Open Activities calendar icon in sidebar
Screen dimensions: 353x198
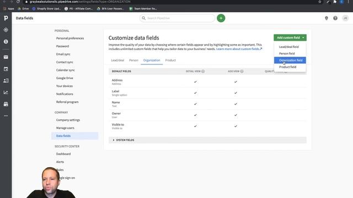(x=6, y=69)
